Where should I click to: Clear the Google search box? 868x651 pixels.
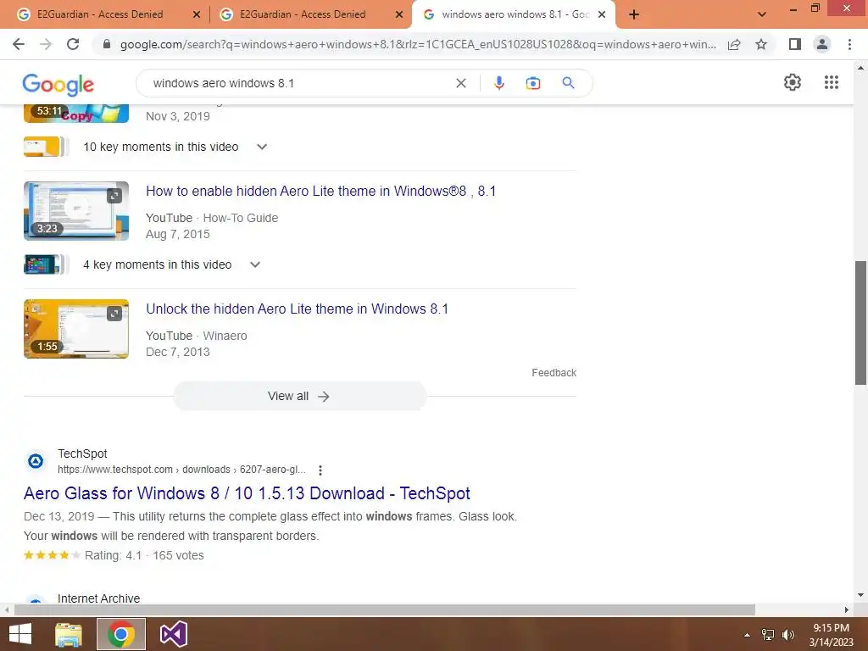tap(460, 83)
